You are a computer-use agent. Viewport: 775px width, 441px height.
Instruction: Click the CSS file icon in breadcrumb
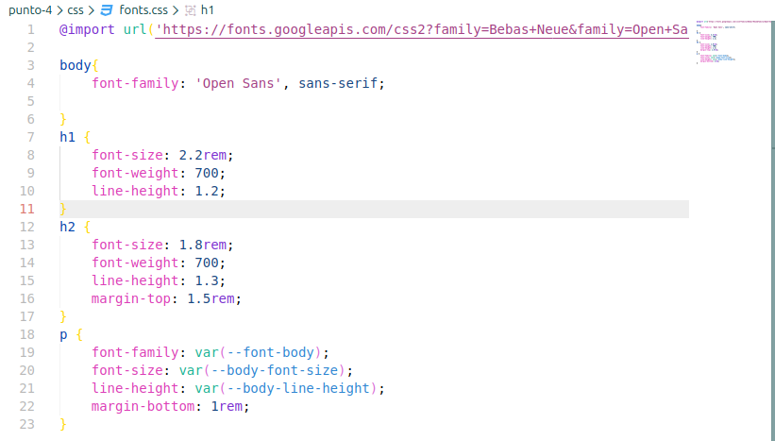(108, 9)
